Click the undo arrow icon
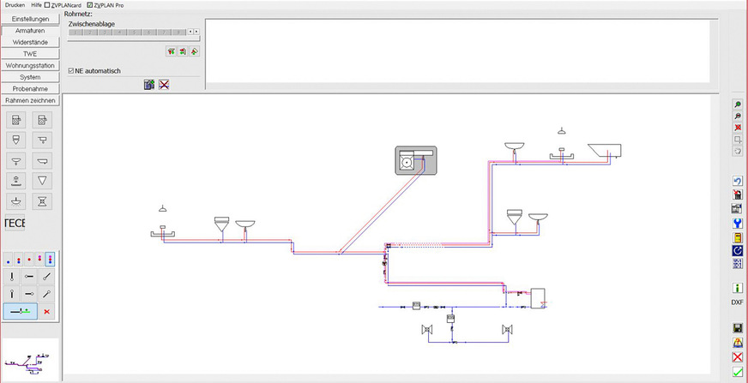Screen dimensions: 748x383 [x=737, y=181]
